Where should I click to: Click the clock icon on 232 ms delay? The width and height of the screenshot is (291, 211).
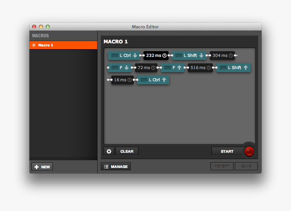click(x=164, y=56)
